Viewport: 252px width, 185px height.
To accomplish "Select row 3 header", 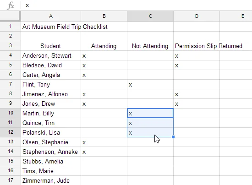I will [10, 46].
